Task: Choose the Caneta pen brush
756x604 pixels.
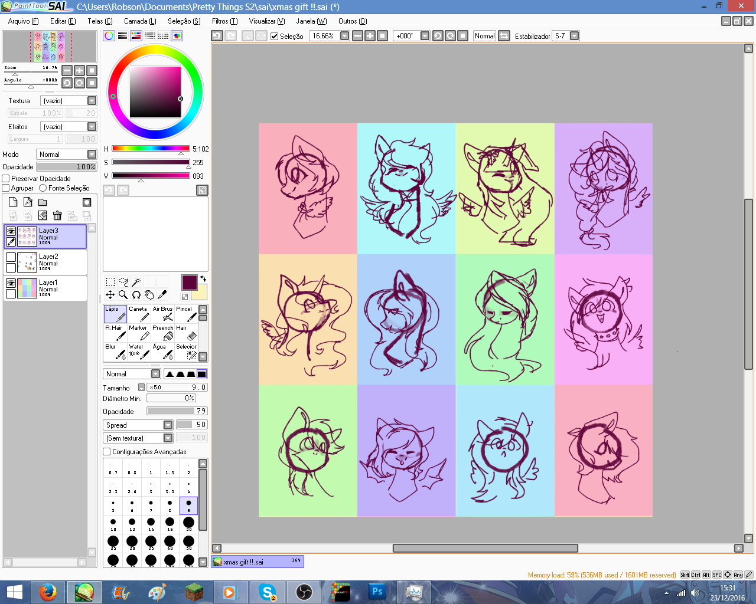Action: [139, 314]
